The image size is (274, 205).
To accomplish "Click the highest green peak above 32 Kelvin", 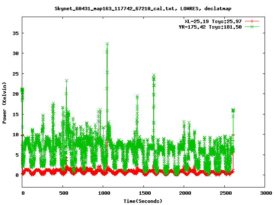I will [107, 44].
